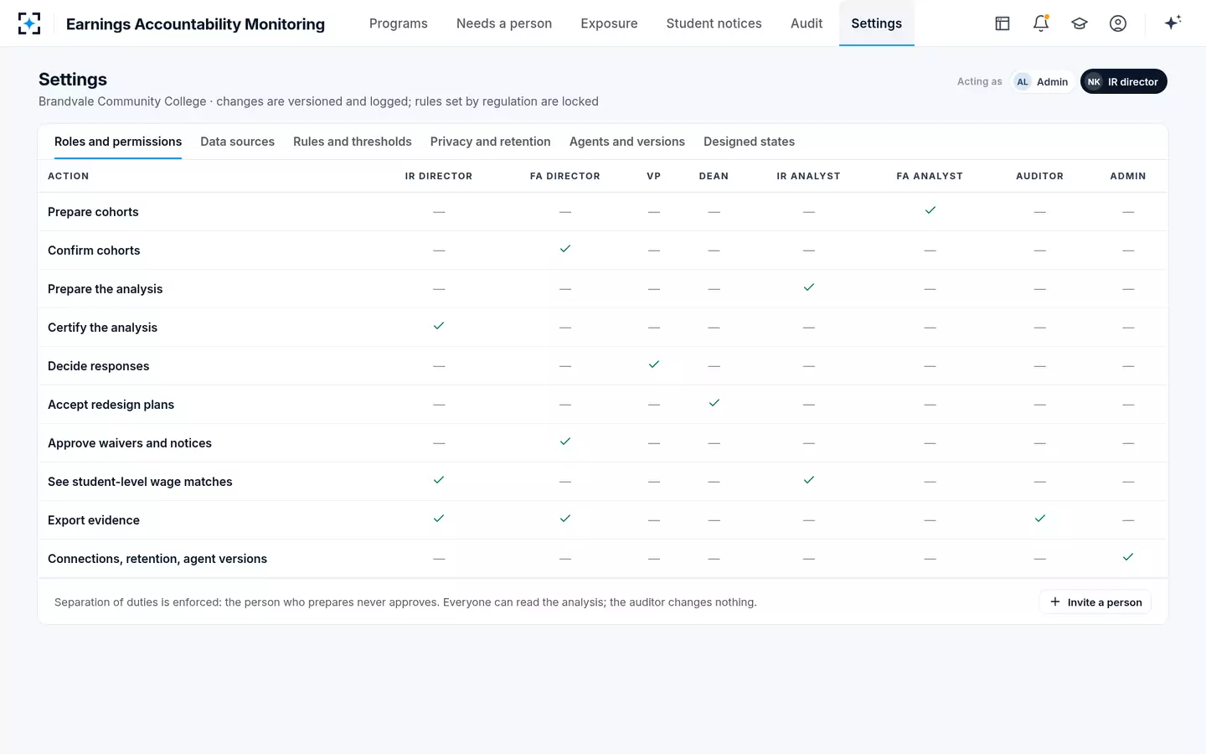Toggle Certify the analysis check for IR Director

[439, 326]
